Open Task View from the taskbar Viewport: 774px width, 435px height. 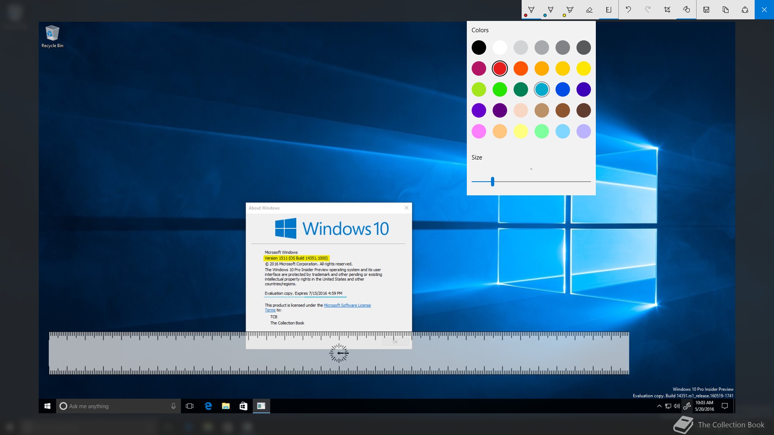pyautogui.click(x=189, y=406)
